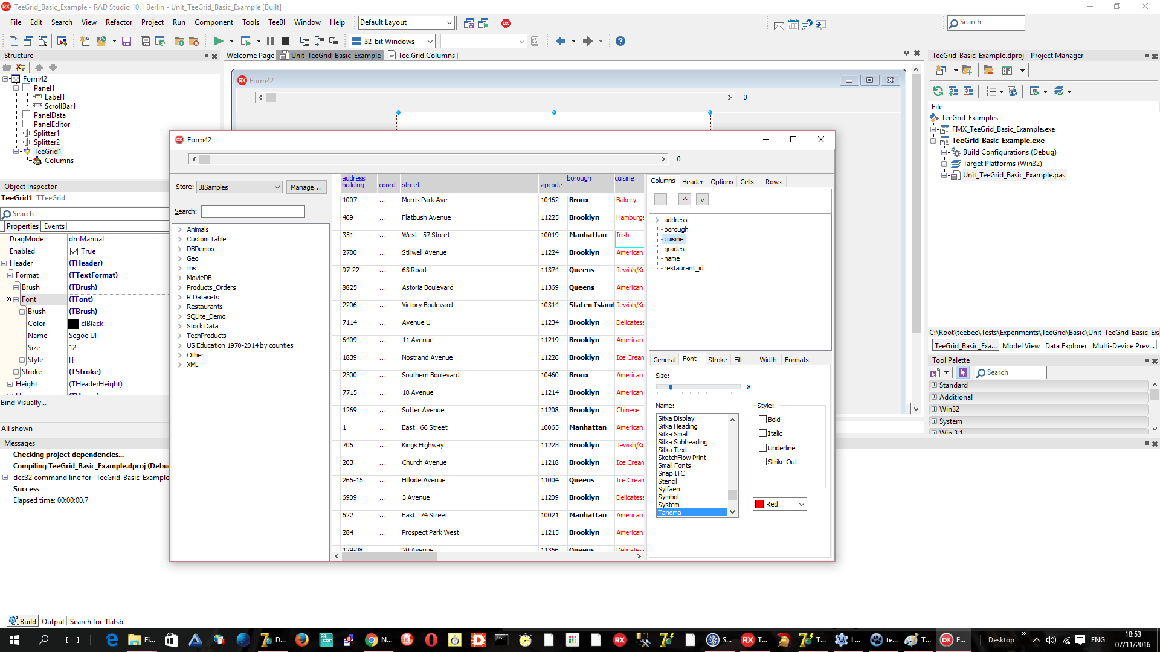Expand the Restaurants tree item

pyautogui.click(x=179, y=307)
